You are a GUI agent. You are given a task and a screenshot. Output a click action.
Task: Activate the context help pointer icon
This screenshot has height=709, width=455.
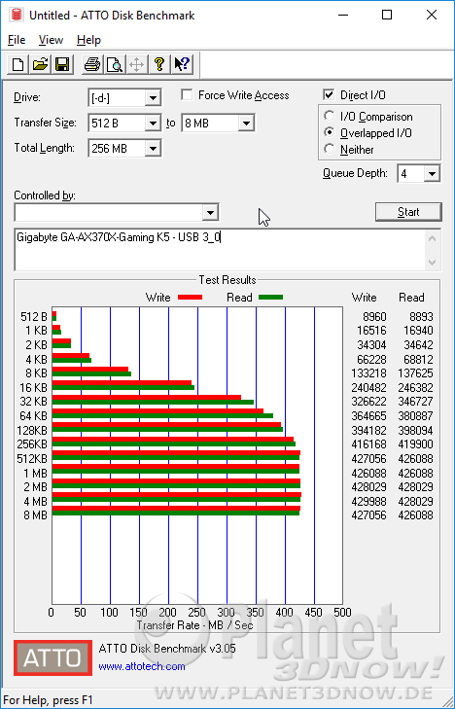(x=182, y=64)
